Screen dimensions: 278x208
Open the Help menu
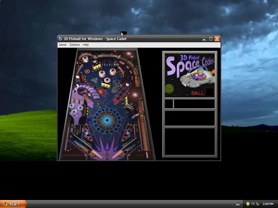(x=86, y=45)
